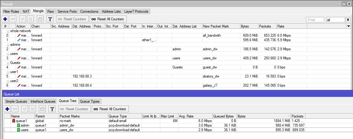Sort Queue Tree by Packet Marks column
This screenshot has height=139, width=353.
tap(83, 116)
